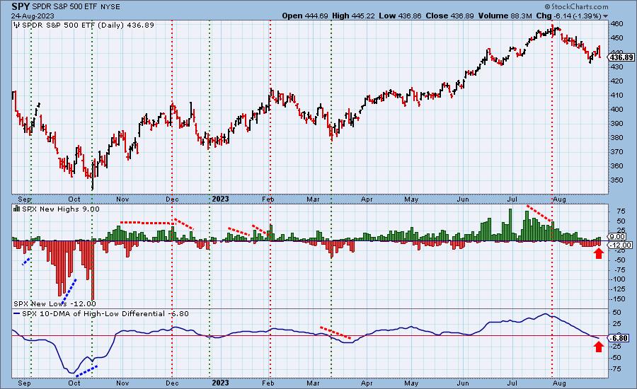Click the 360 price axis label
This screenshot has width=637, height=389.
(x=616, y=166)
